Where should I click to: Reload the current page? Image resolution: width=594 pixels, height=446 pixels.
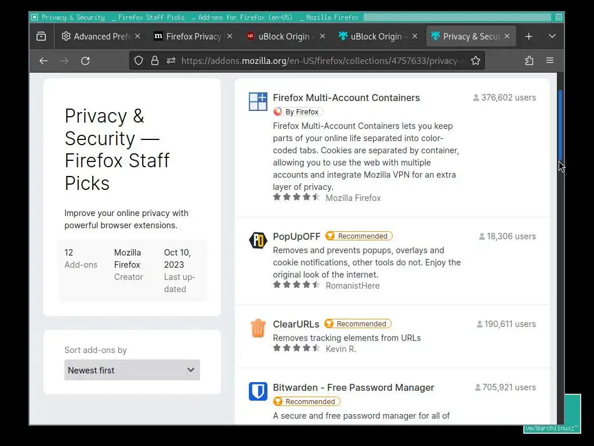pos(85,60)
